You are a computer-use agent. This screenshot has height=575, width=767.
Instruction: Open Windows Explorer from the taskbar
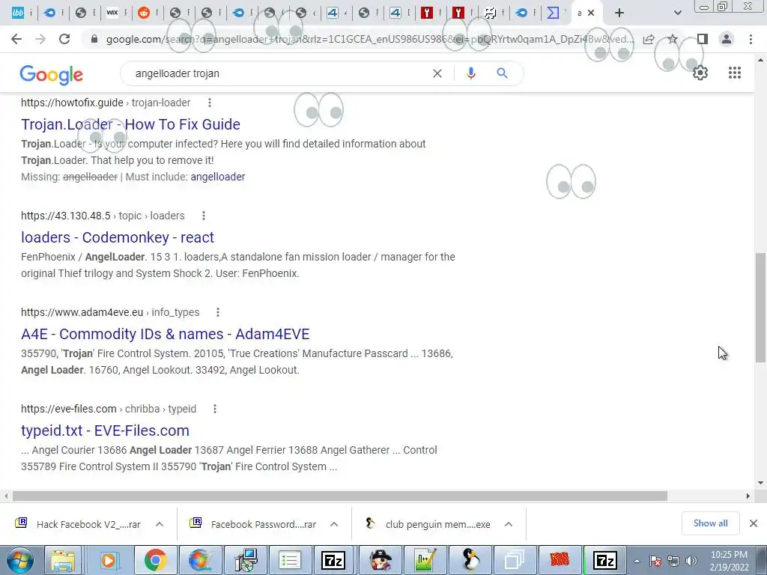[x=64, y=560]
